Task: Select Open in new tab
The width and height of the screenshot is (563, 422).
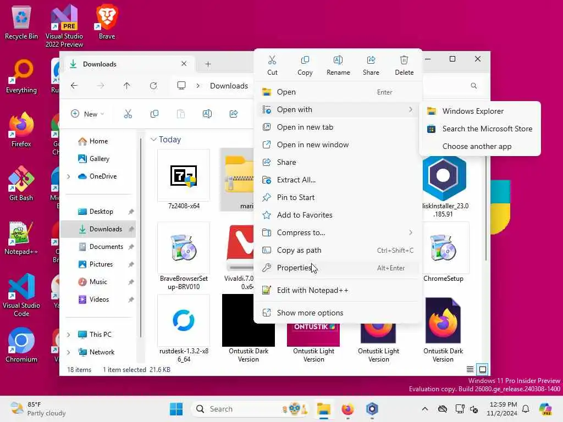Action: coord(338,127)
